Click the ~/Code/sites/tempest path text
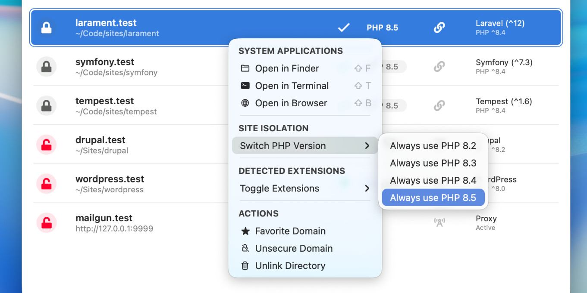 [x=116, y=112]
